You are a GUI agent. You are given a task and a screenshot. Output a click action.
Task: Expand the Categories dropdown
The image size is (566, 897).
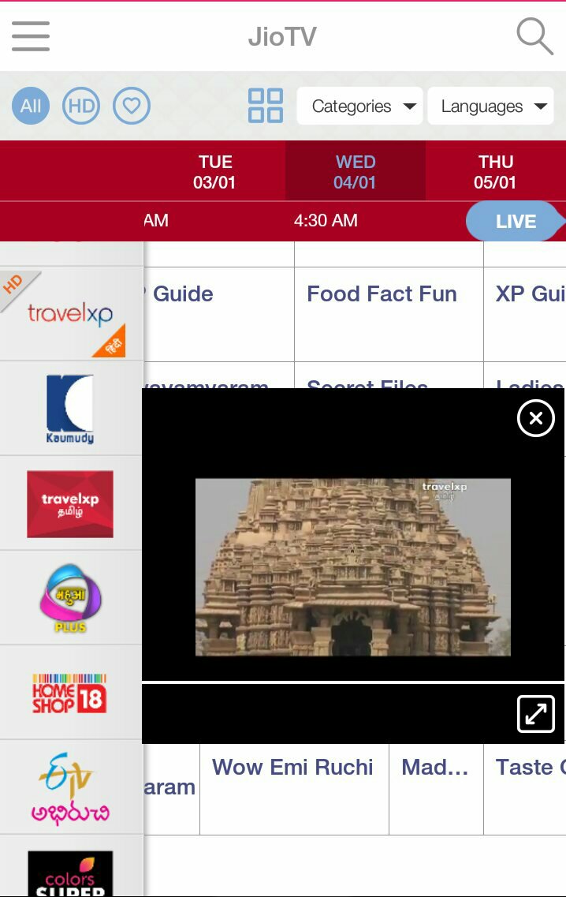(x=359, y=106)
